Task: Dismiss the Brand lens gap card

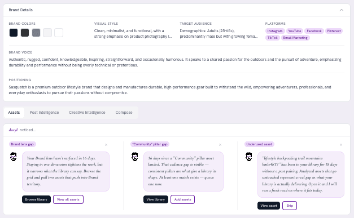Action: [x=106, y=145]
